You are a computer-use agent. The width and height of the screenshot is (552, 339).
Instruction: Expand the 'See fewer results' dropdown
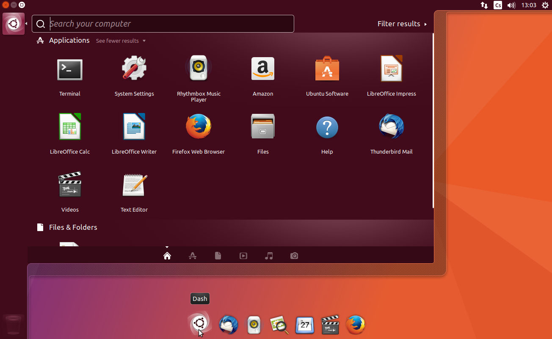(121, 41)
